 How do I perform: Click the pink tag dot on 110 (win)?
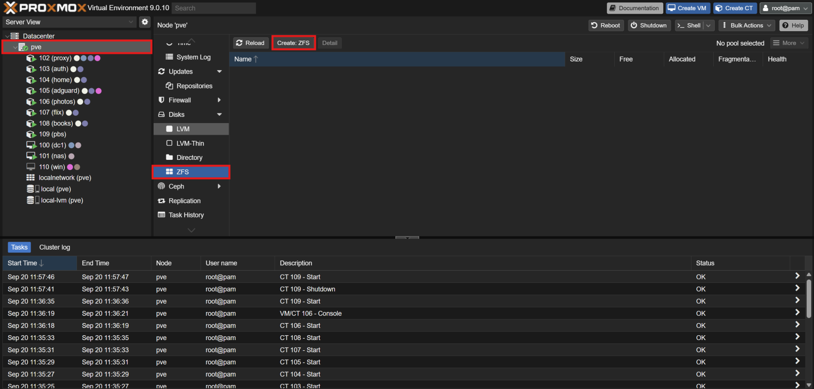(70, 167)
